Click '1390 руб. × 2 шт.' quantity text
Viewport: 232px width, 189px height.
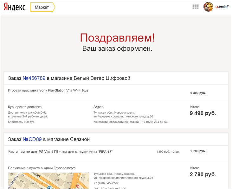tap(168, 152)
